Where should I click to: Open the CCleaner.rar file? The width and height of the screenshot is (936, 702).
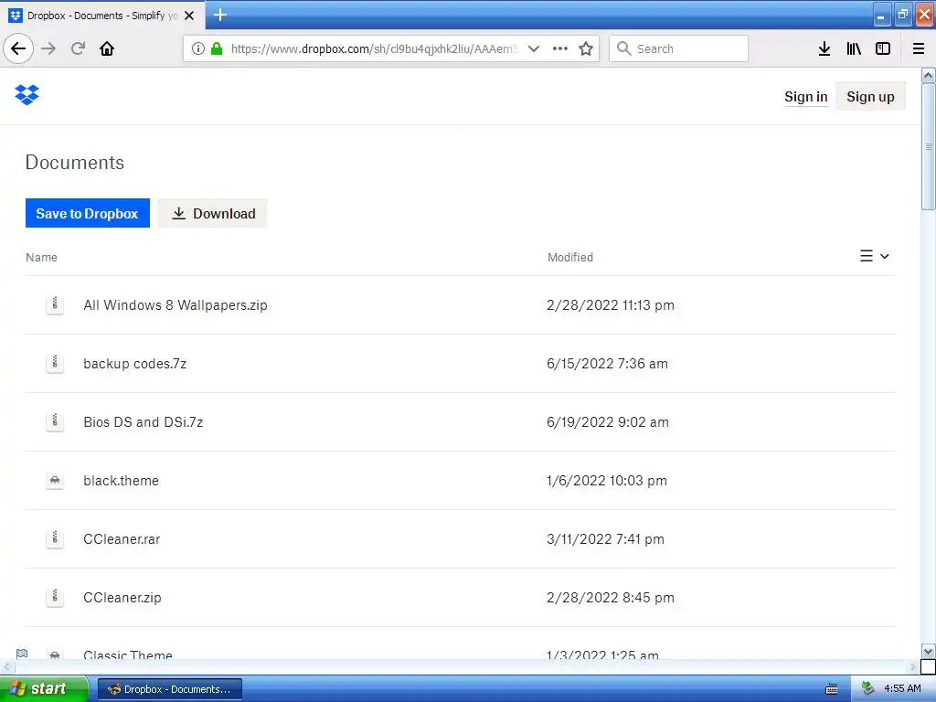click(122, 539)
